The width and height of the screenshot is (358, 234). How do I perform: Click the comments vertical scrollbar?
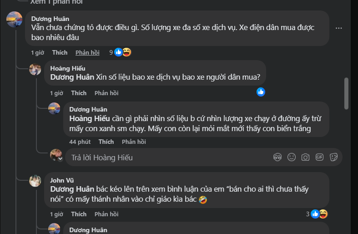[x=346, y=94]
